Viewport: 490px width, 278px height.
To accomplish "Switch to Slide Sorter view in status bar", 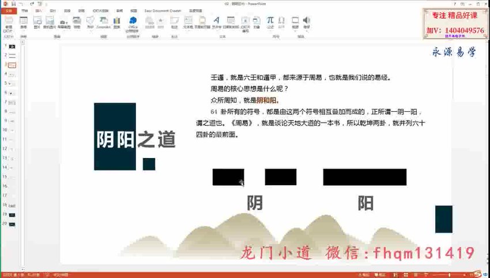I will 406,275.
